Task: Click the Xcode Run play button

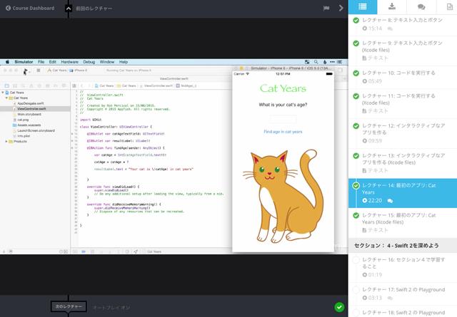Action: pyautogui.click(x=26, y=71)
